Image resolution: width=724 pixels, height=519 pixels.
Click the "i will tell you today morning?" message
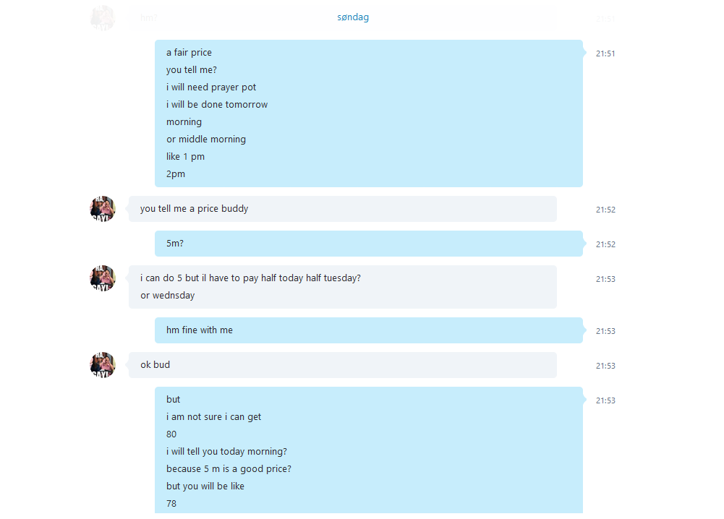(226, 452)
